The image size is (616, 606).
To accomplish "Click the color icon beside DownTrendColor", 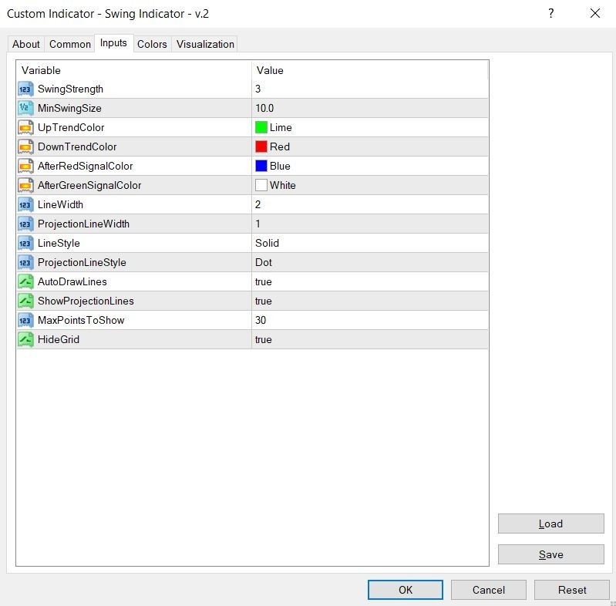I will click(25, 146).
